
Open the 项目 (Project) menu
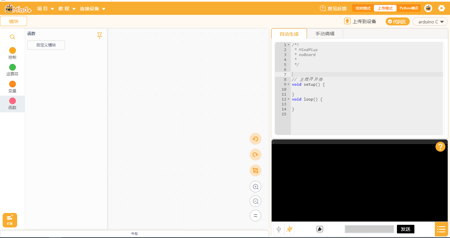point(45,9)
